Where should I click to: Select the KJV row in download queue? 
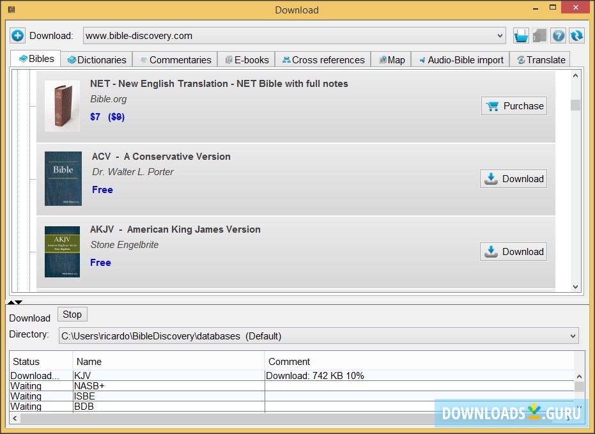291,376
